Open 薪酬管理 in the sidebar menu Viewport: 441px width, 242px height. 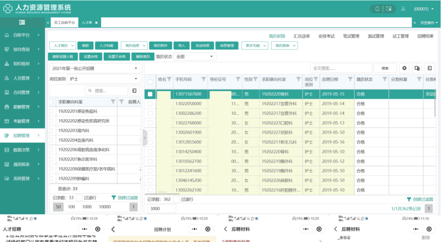coord(22,107)
